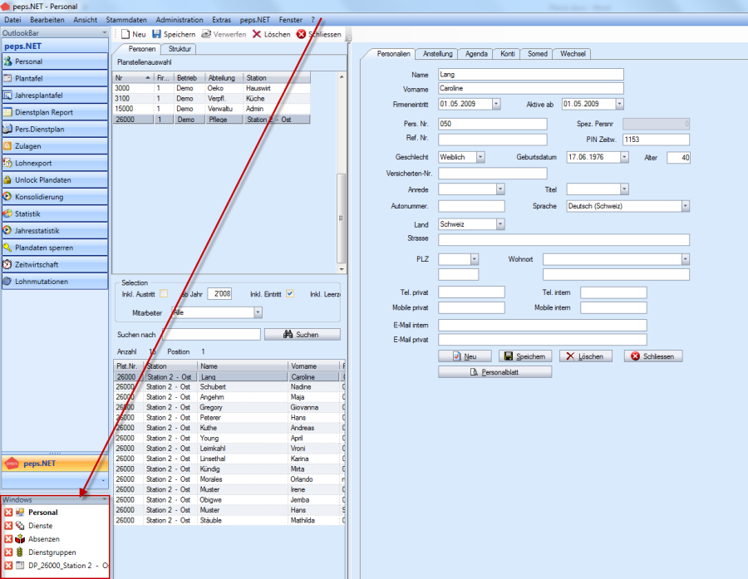Click the Strasse input field
Image resolution: width=748 pixels, height=579 pixels.
[x=563, y=240]
